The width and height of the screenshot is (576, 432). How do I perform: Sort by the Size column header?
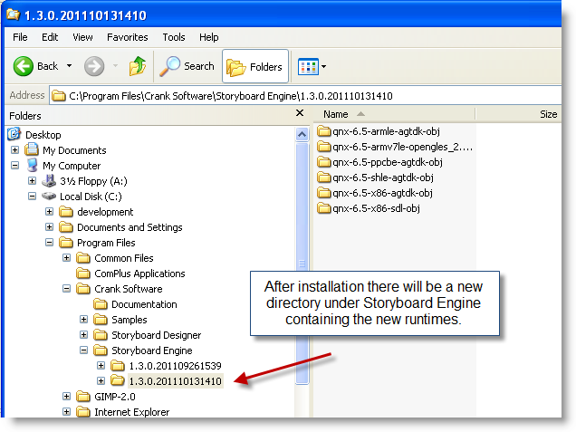click(x=518, y=114)
